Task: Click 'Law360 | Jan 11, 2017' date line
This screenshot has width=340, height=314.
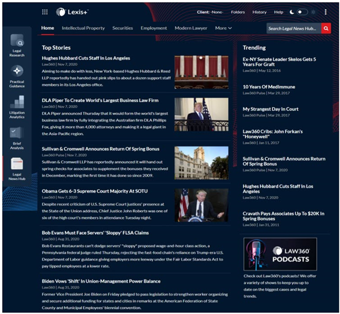Action: 260,143
